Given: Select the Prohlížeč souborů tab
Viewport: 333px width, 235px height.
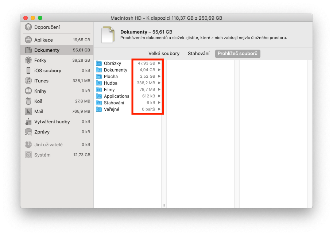Looking at the screenshot, I should point(238,54).
